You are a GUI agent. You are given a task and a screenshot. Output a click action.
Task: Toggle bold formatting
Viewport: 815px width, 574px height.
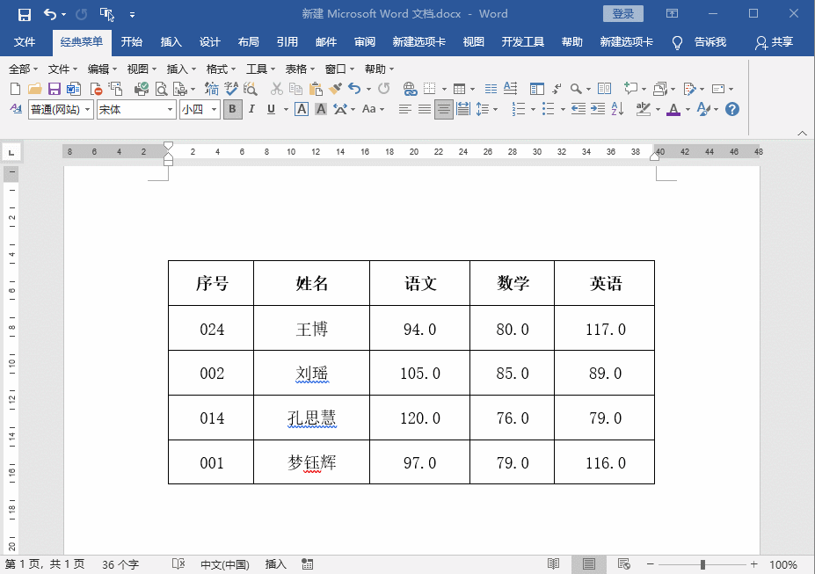[232, 108]
